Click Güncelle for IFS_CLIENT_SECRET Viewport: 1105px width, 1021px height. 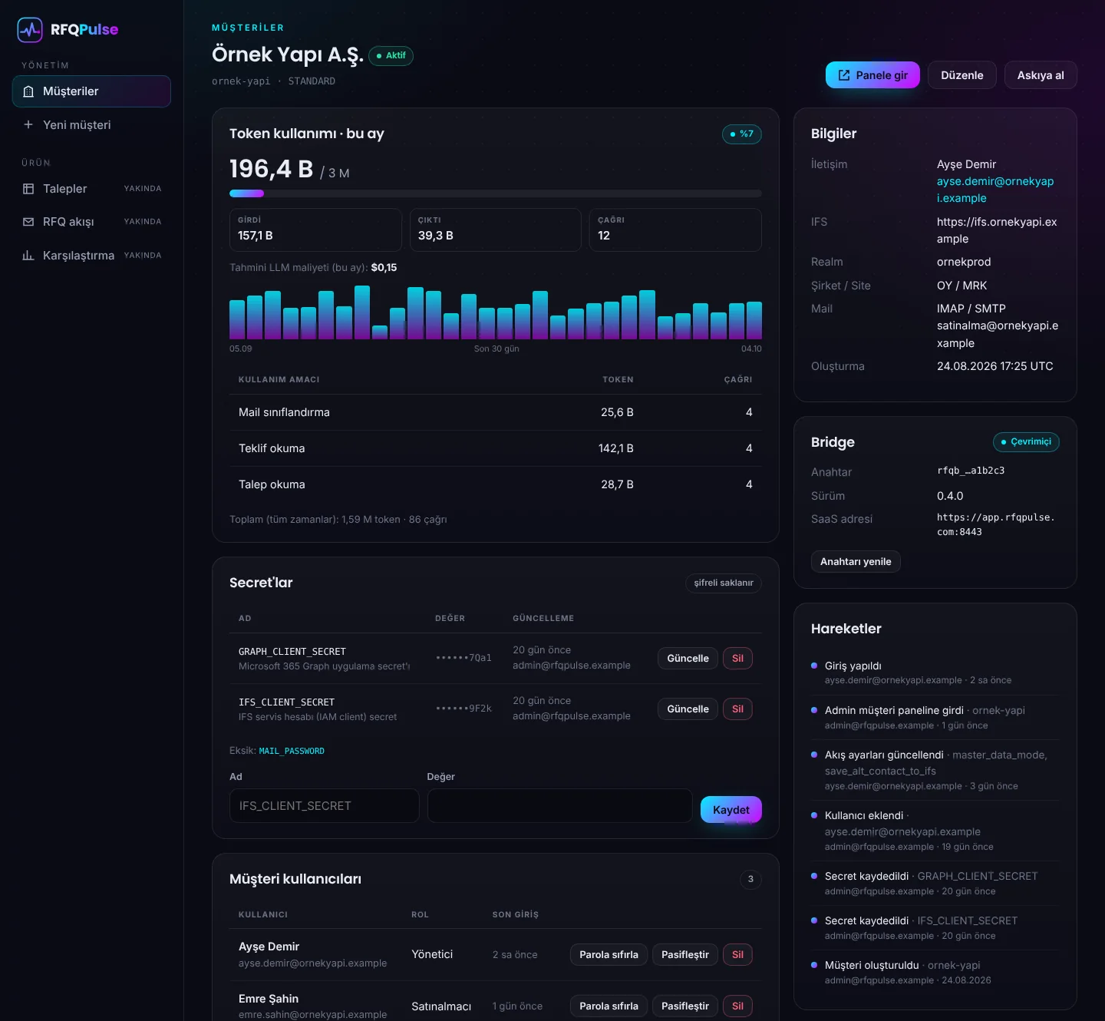tap(688, 709)
